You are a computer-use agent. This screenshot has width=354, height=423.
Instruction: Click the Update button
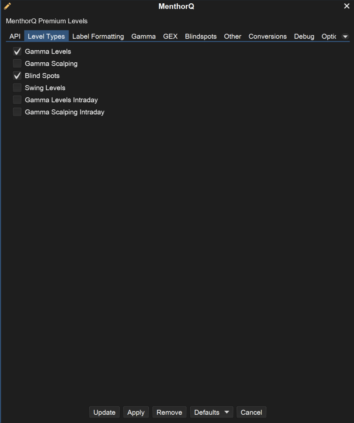coord(104,412)
